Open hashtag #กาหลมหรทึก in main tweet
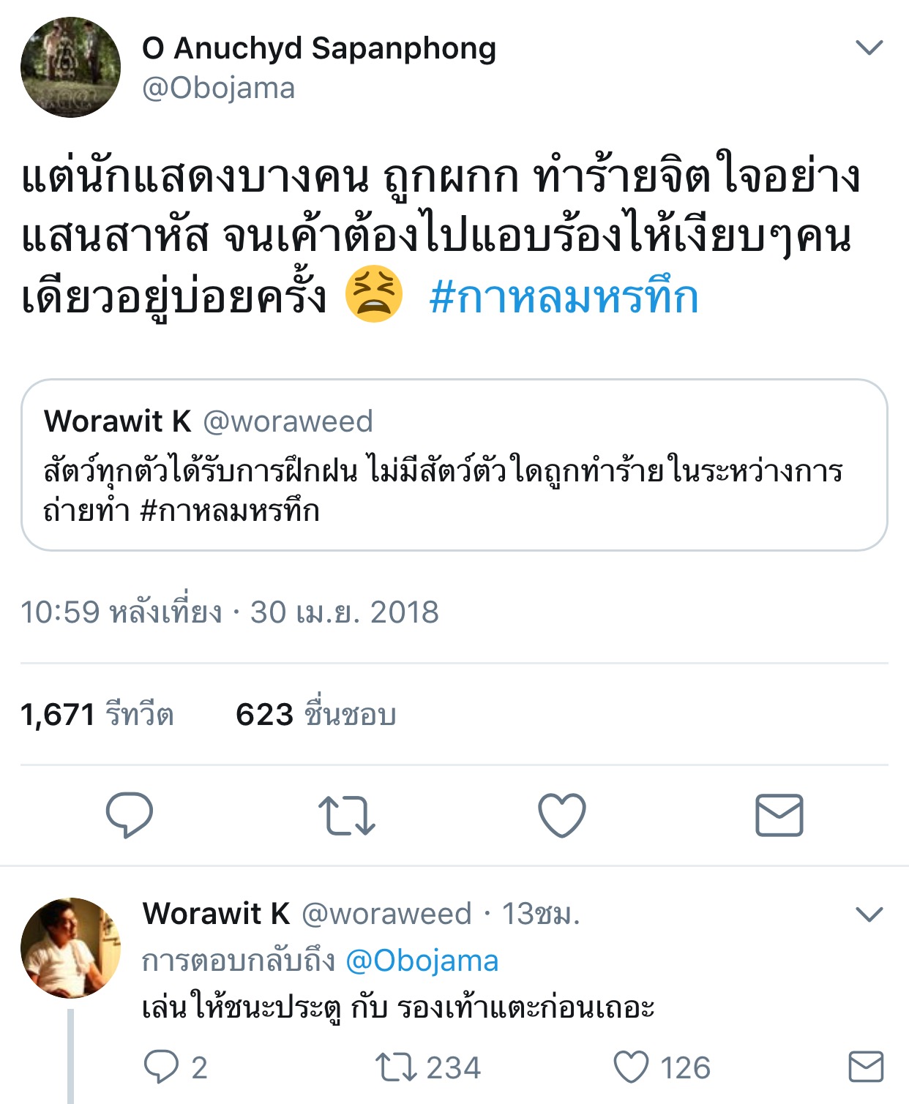 pyautogui.click(x=564, y=298)
